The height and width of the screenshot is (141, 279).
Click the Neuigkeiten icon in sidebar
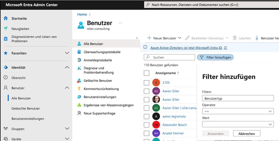click(6, 29)
